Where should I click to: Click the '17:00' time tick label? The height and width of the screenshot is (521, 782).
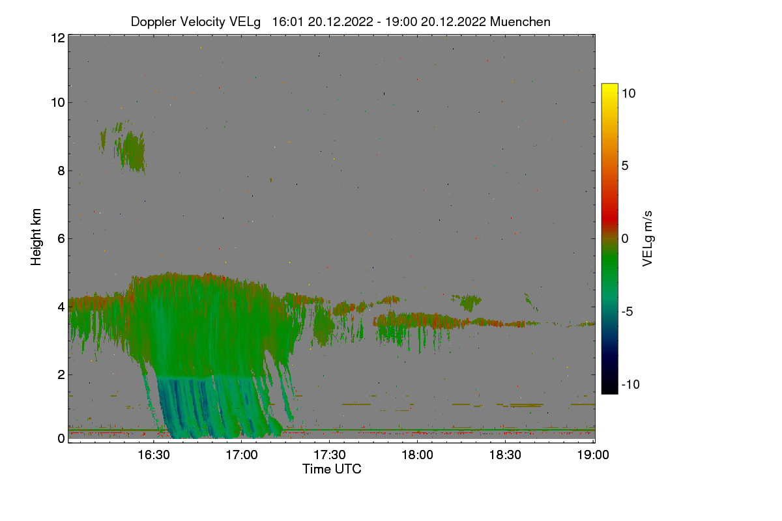click(x=241, y=456)
